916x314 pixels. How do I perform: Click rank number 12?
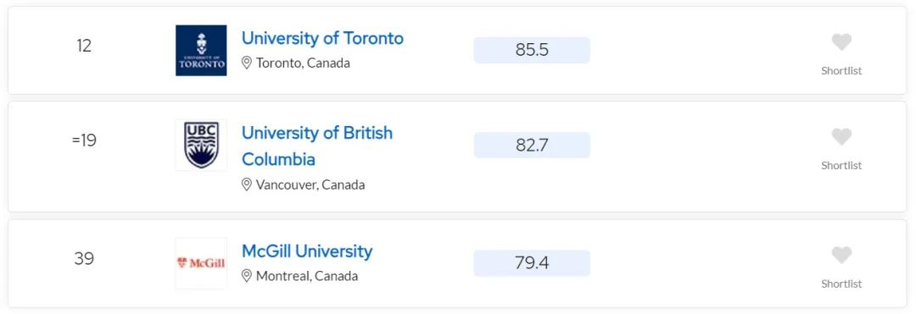(x=84, y=46)
